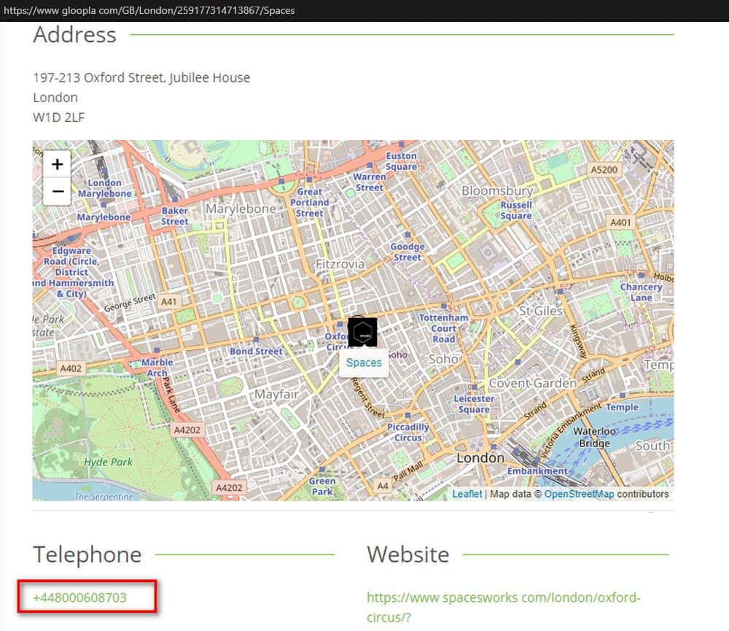Click the Piccadilly Circus station label
Image resolution: width=729 pixels, height=631 pixels.
pos(408,433)
